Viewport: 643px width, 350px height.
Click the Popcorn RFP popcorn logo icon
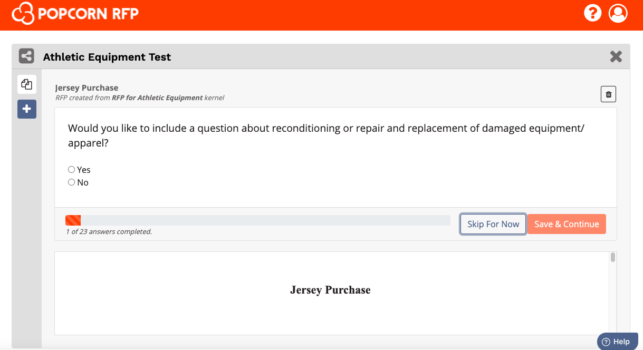tap(23, 13)
